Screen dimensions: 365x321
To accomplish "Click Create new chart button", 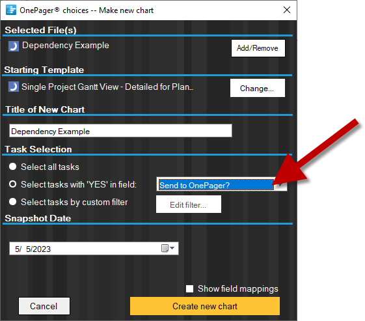I will pyautogui.click(x=205, y=306).
